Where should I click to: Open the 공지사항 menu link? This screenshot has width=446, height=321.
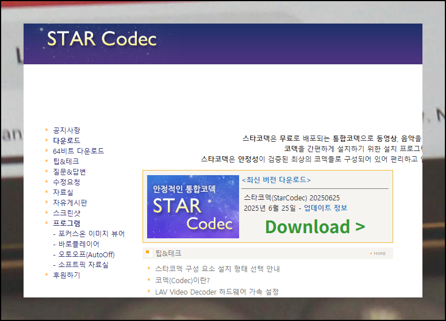[x=67, y=130]
